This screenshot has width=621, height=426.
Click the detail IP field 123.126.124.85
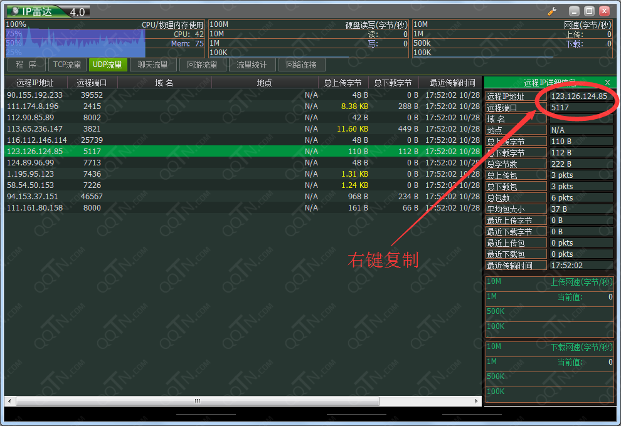click(x=581, y=96)
